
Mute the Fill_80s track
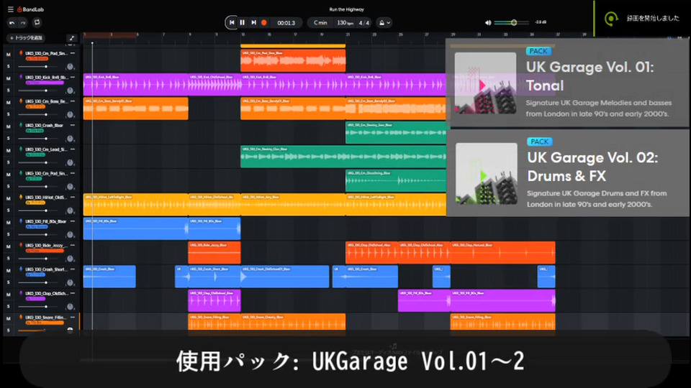(x=9, y=223)
